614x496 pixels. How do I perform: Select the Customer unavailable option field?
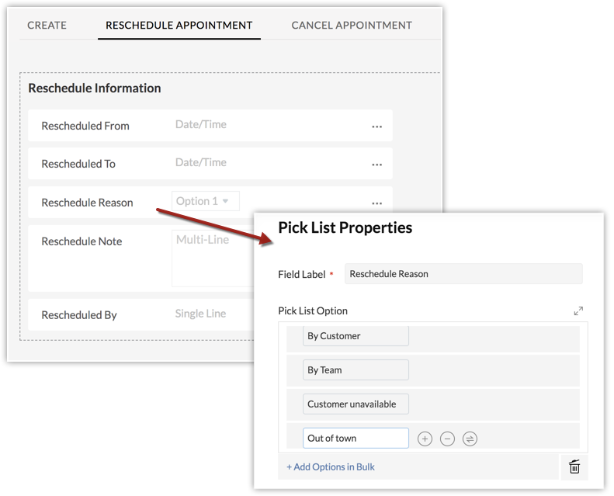[356, 404]
